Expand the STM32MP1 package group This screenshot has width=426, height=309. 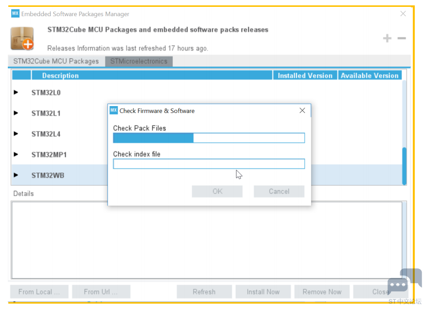coord(16,154)
